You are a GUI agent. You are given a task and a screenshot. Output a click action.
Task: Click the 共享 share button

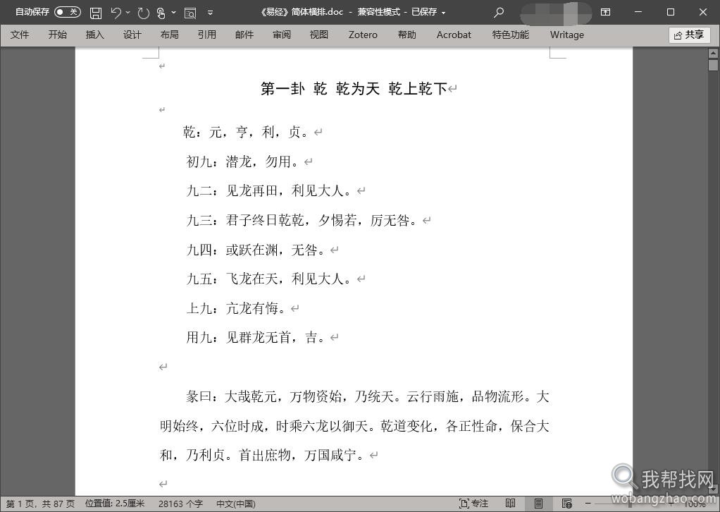pyautogui.click(x=689, y=35)
